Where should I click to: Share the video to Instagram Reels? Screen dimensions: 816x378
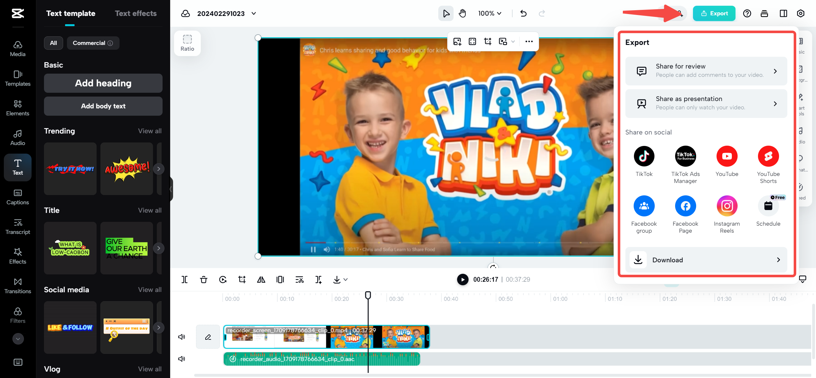[x=727, y=206]
